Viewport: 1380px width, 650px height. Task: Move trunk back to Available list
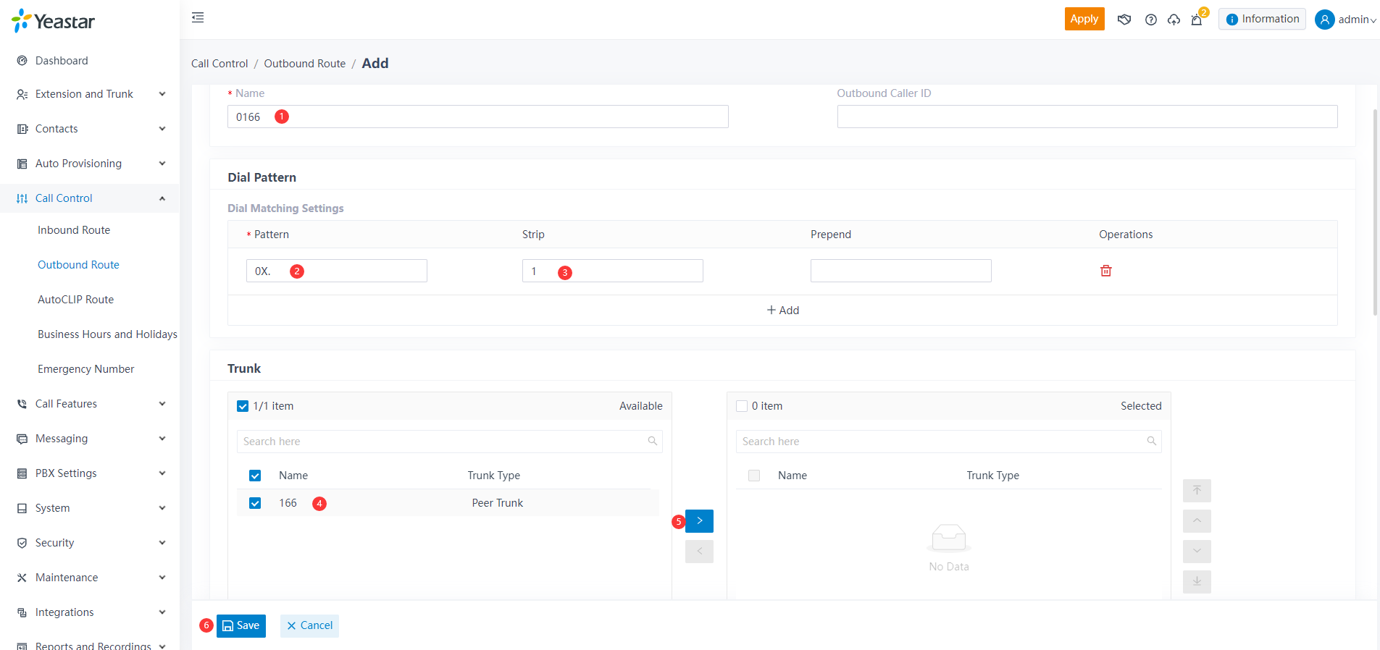coord(699,552)
